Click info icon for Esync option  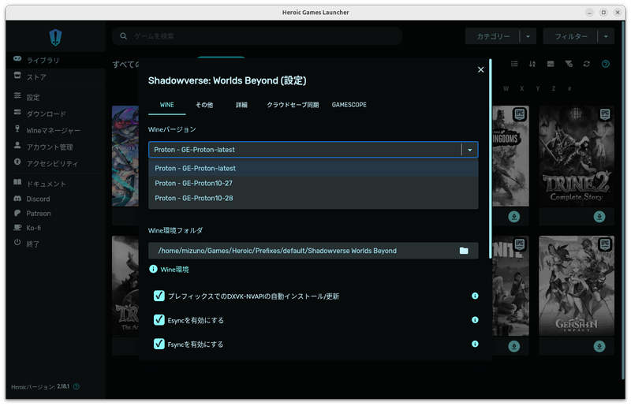[475, 320]
